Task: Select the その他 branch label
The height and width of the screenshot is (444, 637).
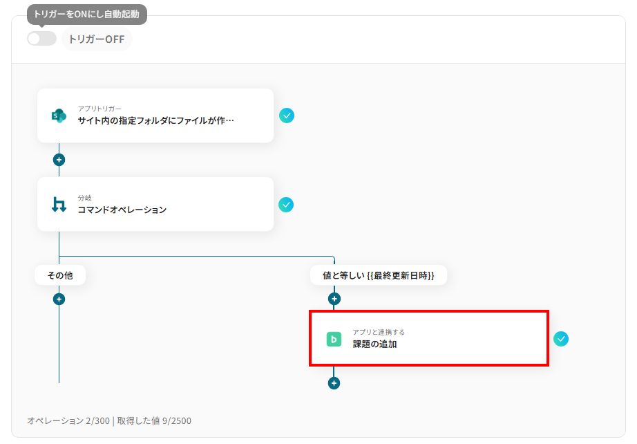Action: 60,275
